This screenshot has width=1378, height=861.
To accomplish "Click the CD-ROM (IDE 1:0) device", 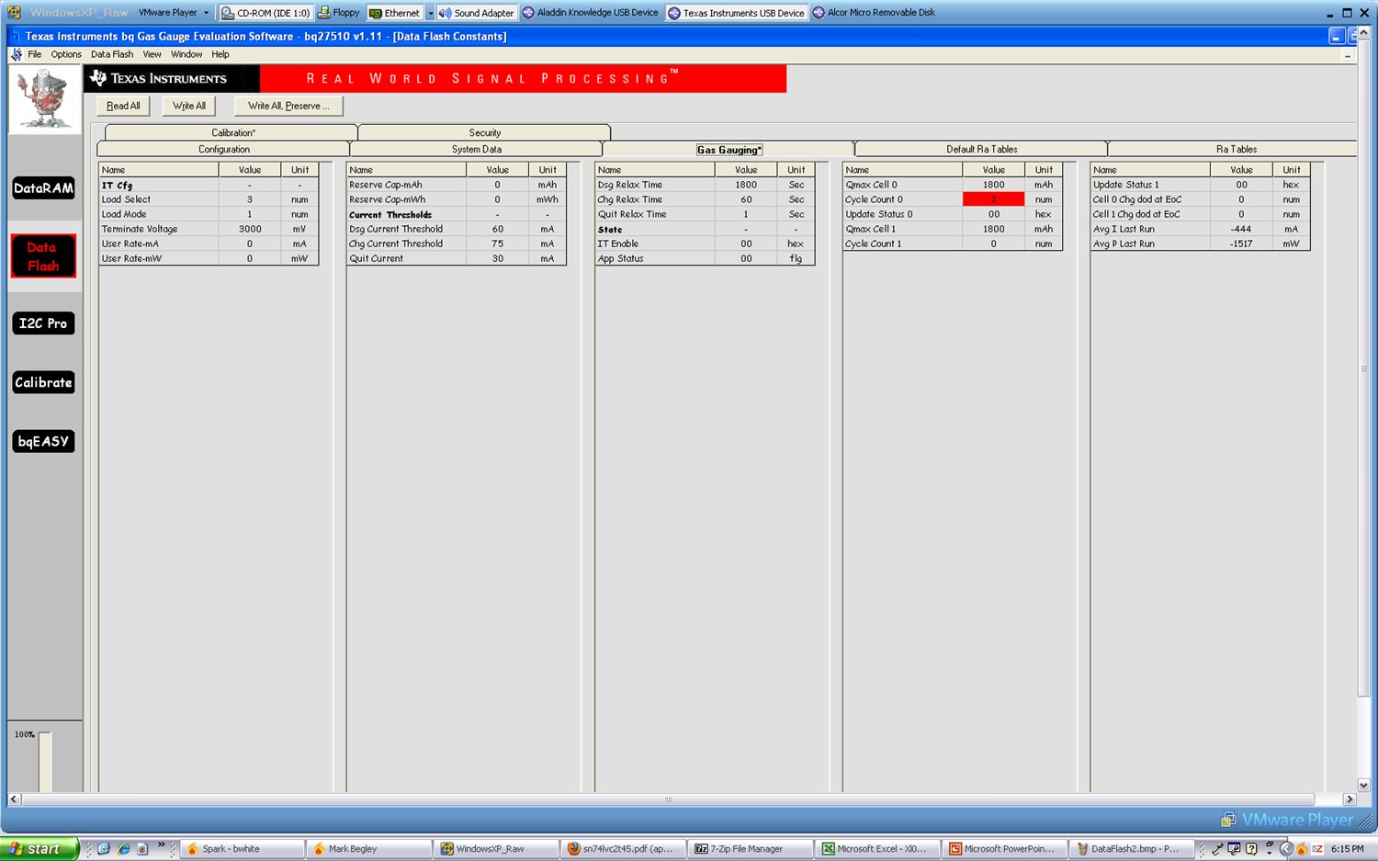I will [265, 13].
